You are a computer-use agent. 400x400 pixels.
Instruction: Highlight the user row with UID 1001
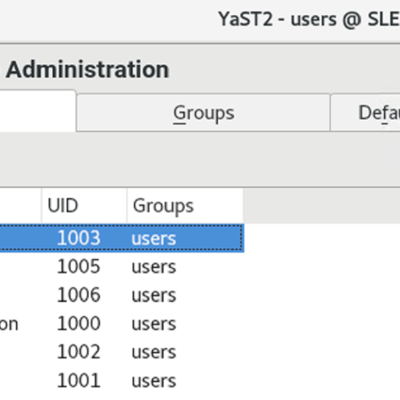tap(78, 381)
